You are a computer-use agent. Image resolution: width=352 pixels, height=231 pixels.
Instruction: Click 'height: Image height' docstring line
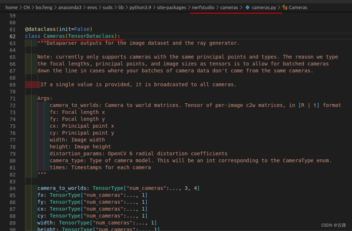80,147
